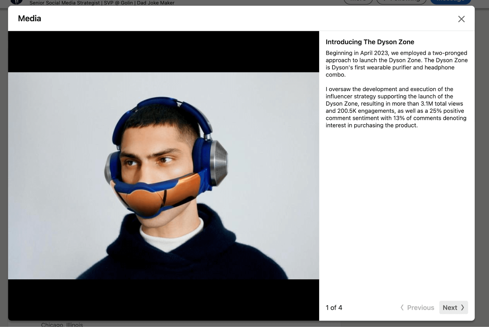Screen dimensions: 489x327
Task: Click the Next chevron arrow icon
Action: pos(462,307)
